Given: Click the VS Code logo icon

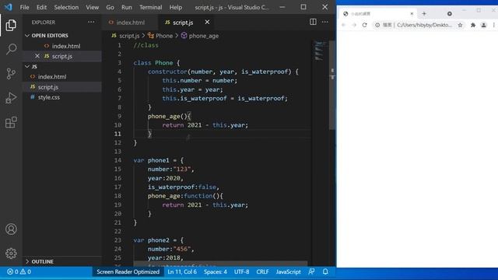Looking at the screenshot, I should point(9,7).
